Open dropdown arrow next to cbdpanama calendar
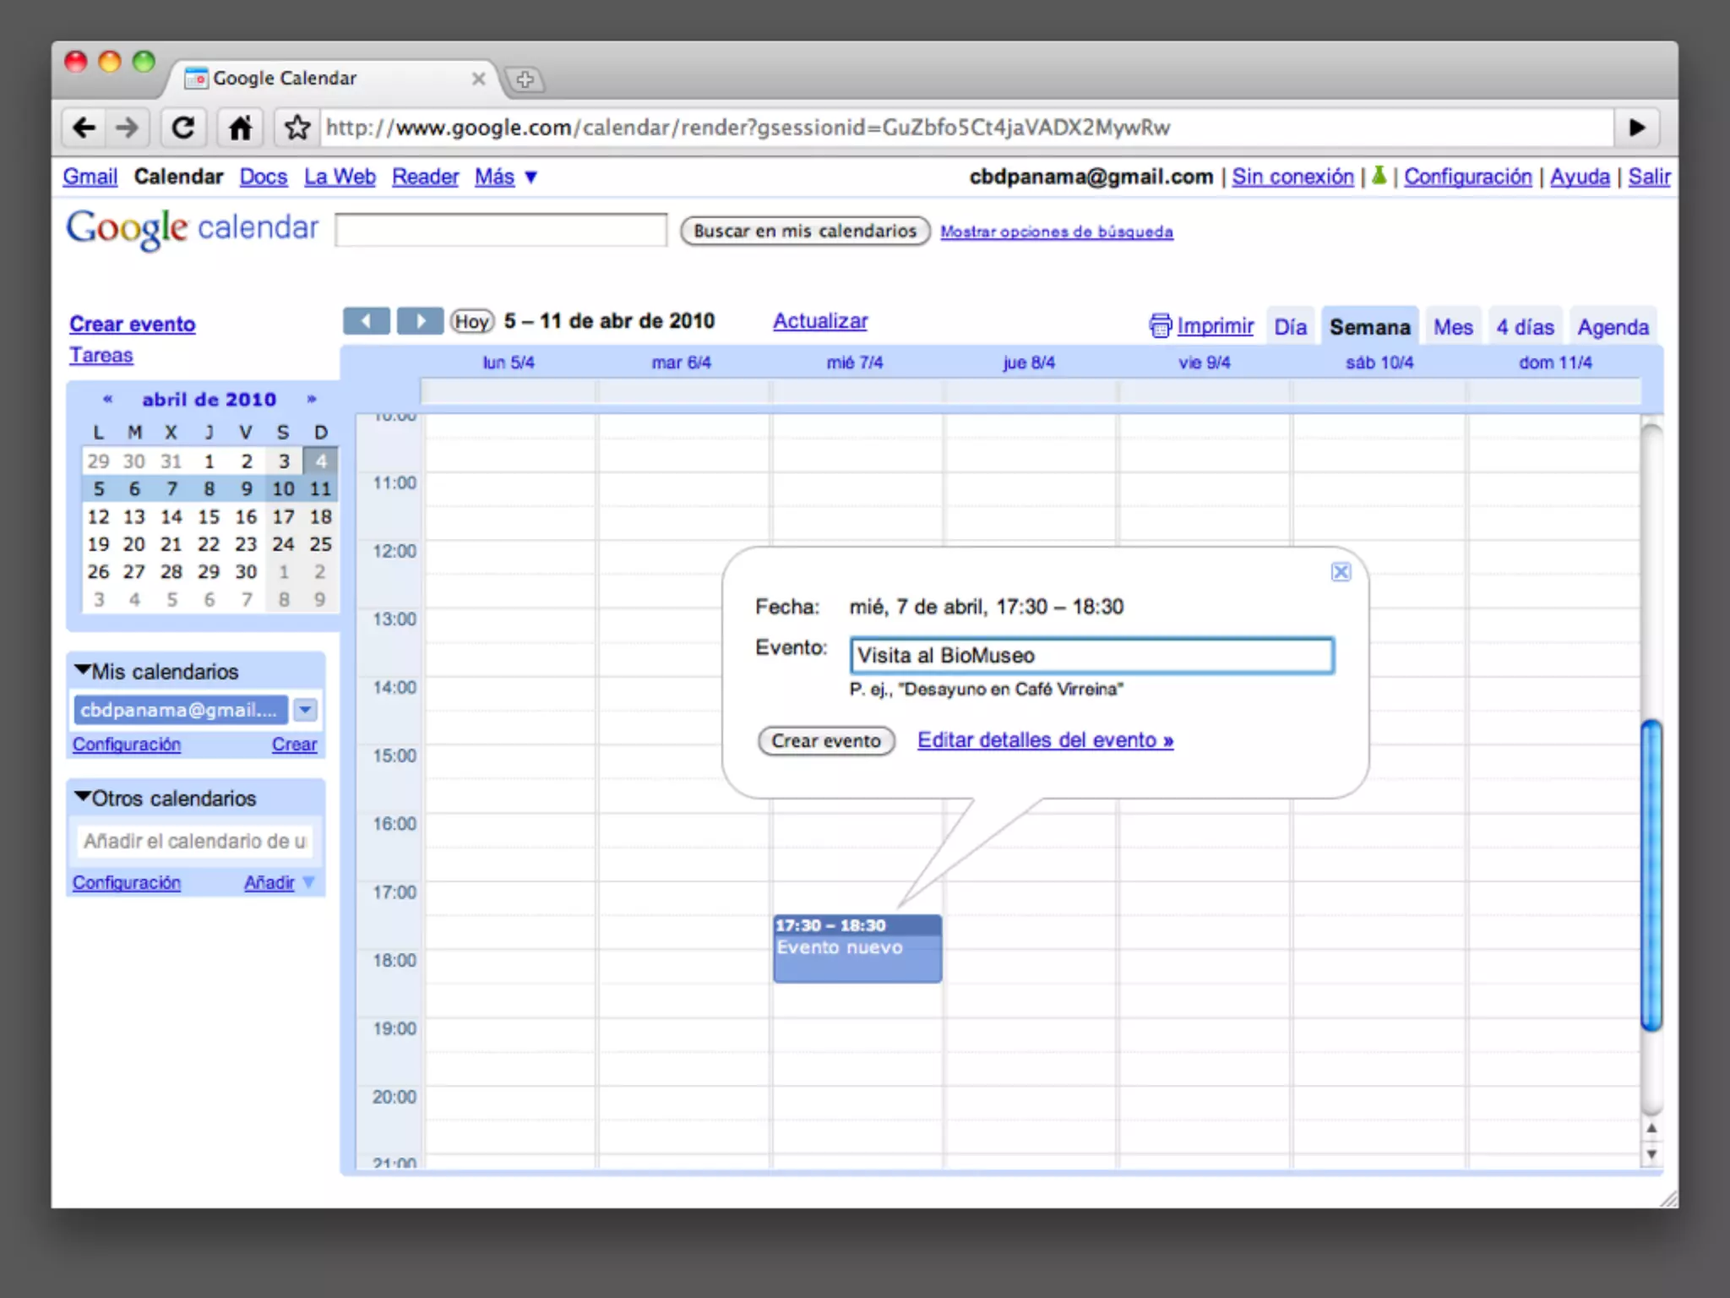 pyautogui.click(x=305, y=710)
